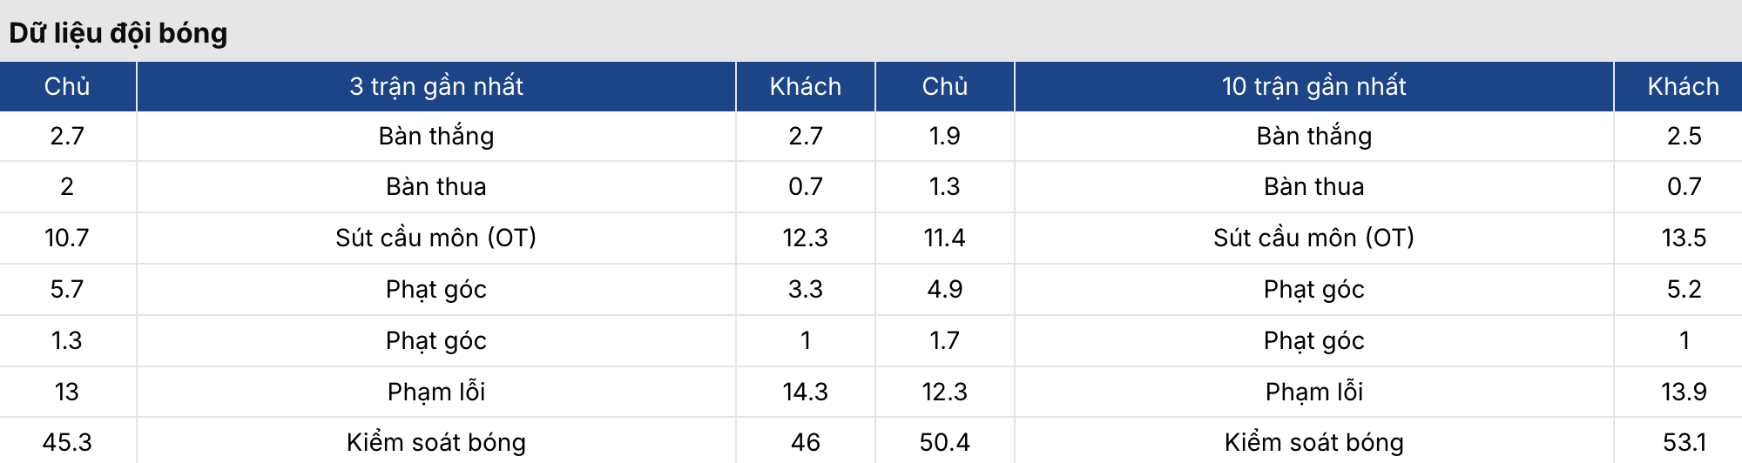Click the goals scored value 1.9
Image resolution: width=1742 pixels, height=463 pixels.
click(944, 136)
